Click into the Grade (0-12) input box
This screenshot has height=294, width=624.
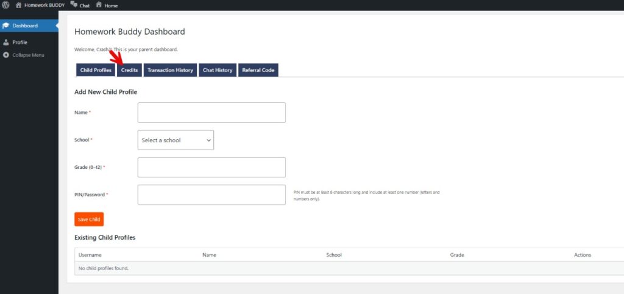coord(211,167)
